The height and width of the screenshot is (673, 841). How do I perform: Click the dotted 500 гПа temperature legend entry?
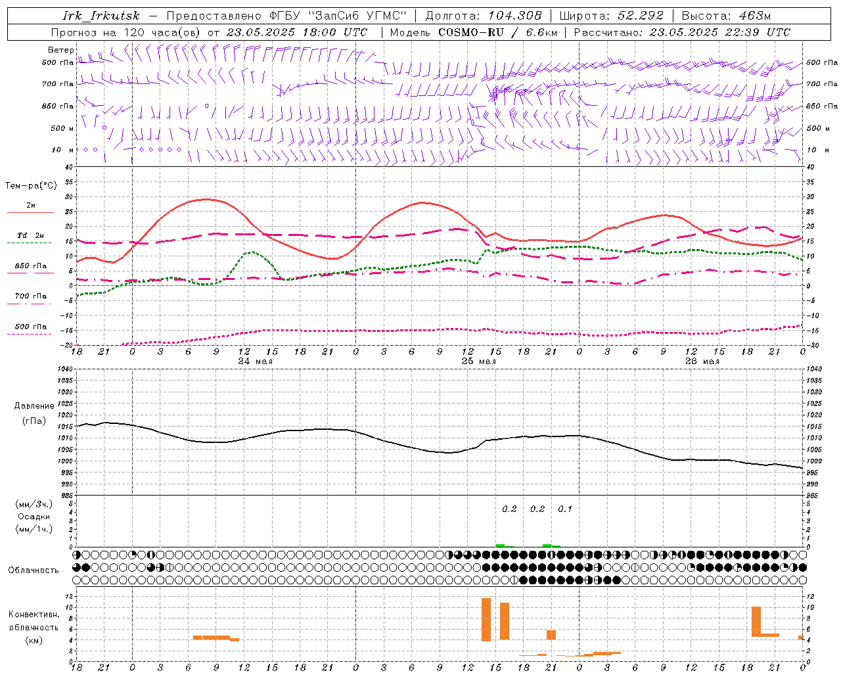30,328
